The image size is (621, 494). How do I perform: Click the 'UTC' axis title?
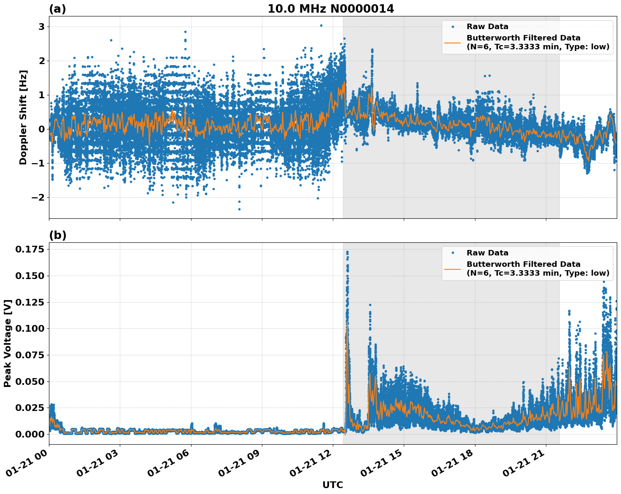coord(332,485)
